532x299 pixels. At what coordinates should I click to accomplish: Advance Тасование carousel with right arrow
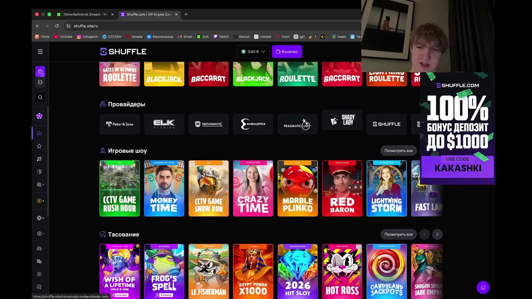click(437, 234)
